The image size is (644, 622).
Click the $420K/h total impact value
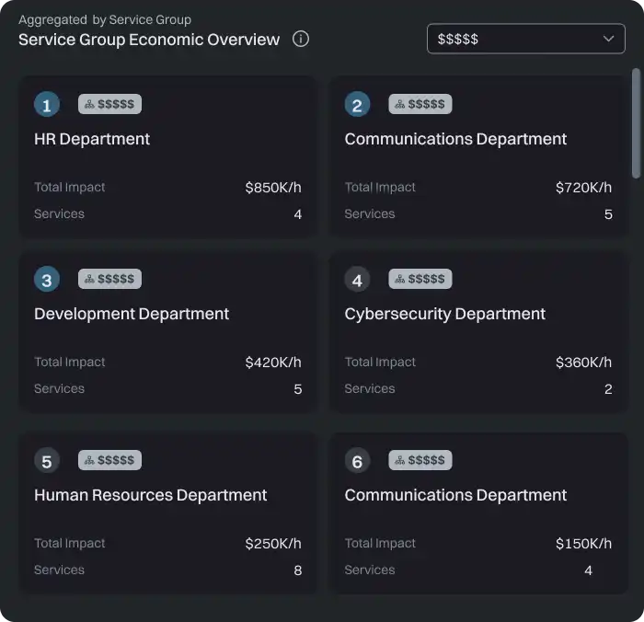pos(273,363)
